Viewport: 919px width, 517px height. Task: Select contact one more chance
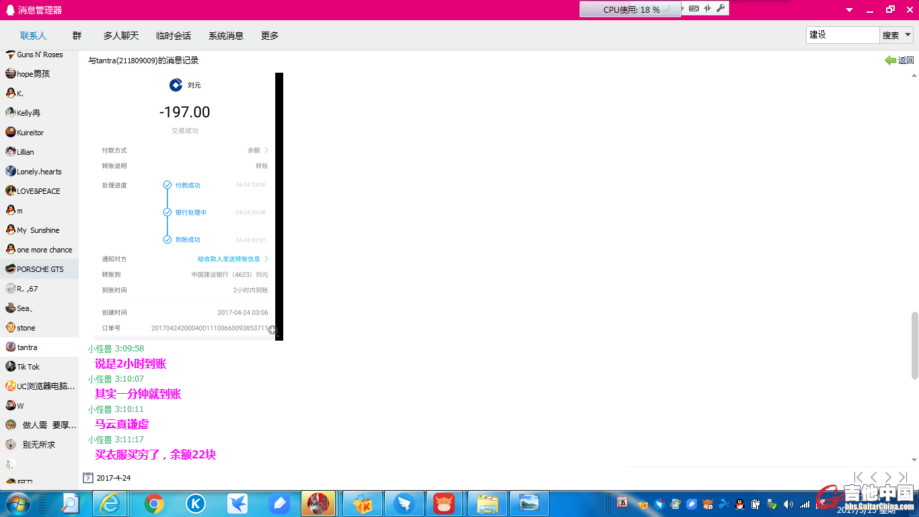point(39,250)
